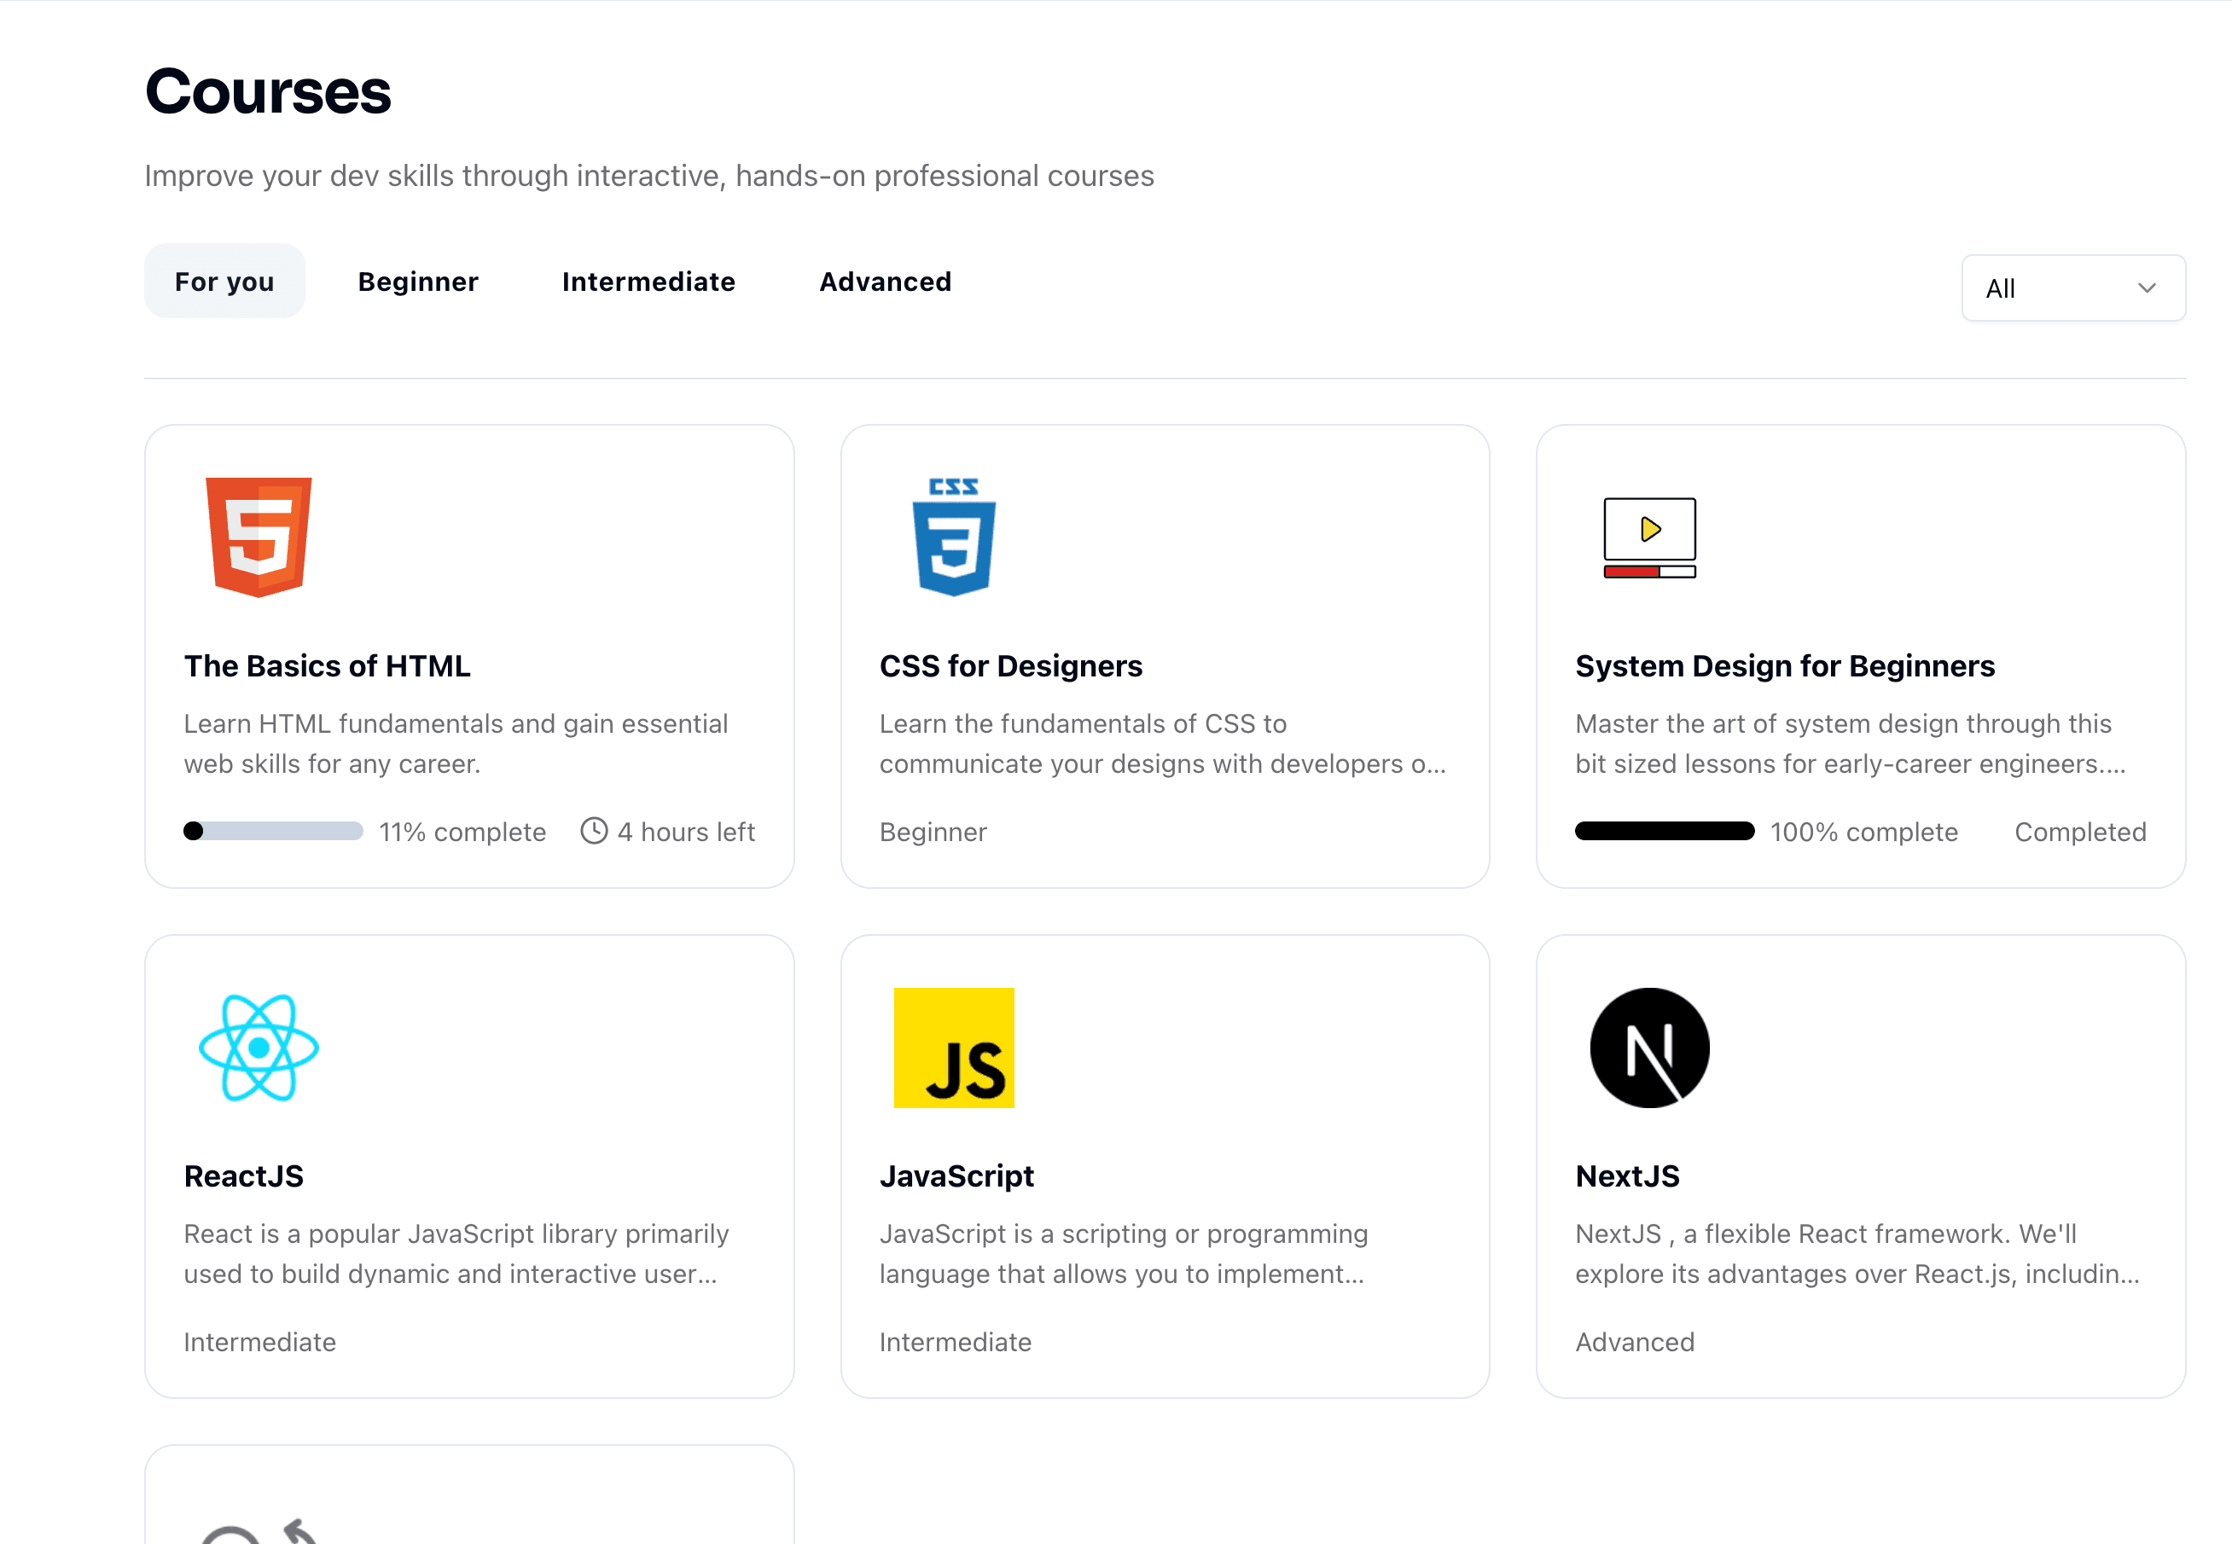This screenshot has height=1544, width=2232.
Task: Switch to the Intermediate tab
Action: (x=648, y=282)
